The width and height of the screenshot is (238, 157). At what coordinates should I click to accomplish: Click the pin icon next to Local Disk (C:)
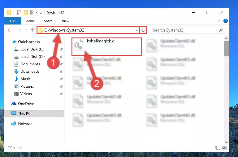pyautogui.click(x=61, y=49)
